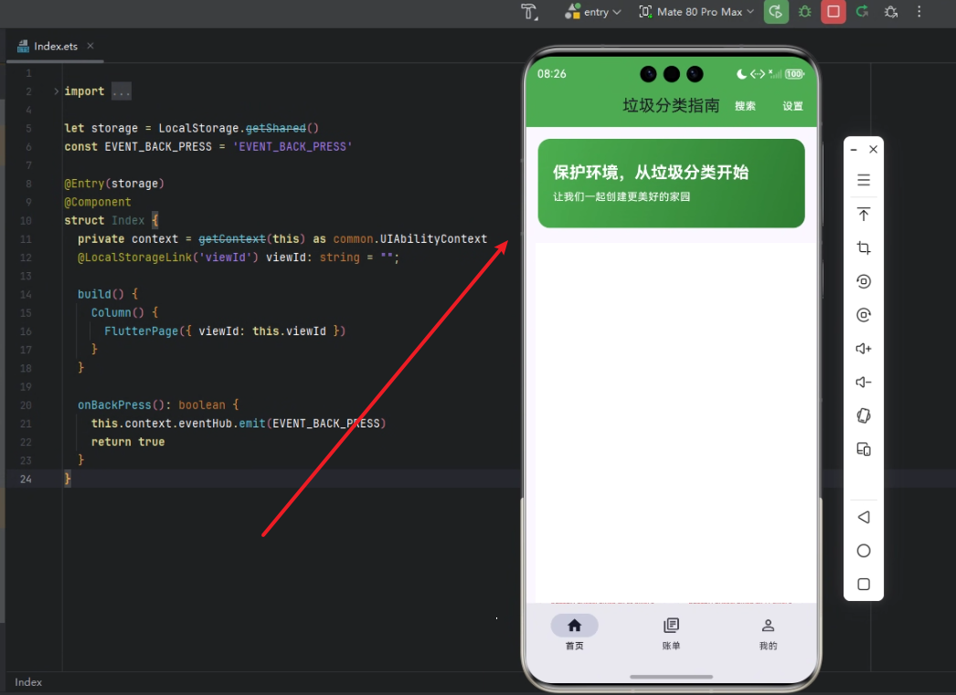The width and height of the screenshot is (956, 695).
Task: Tap the 首页 bottom navigation tab
Action: pyautogui.click(x=574, y=633)
